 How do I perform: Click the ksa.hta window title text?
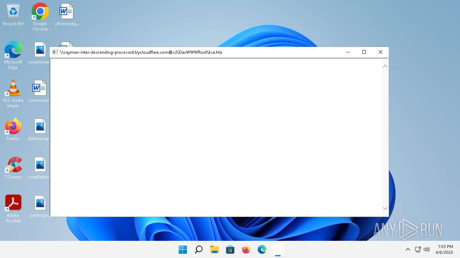(x=141, y=52)
